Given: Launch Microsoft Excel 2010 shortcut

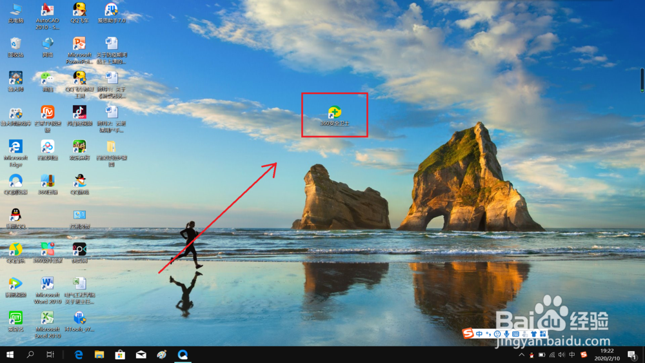Looking at the screenshot, I should pyautogui.click(x=47, y=325).
